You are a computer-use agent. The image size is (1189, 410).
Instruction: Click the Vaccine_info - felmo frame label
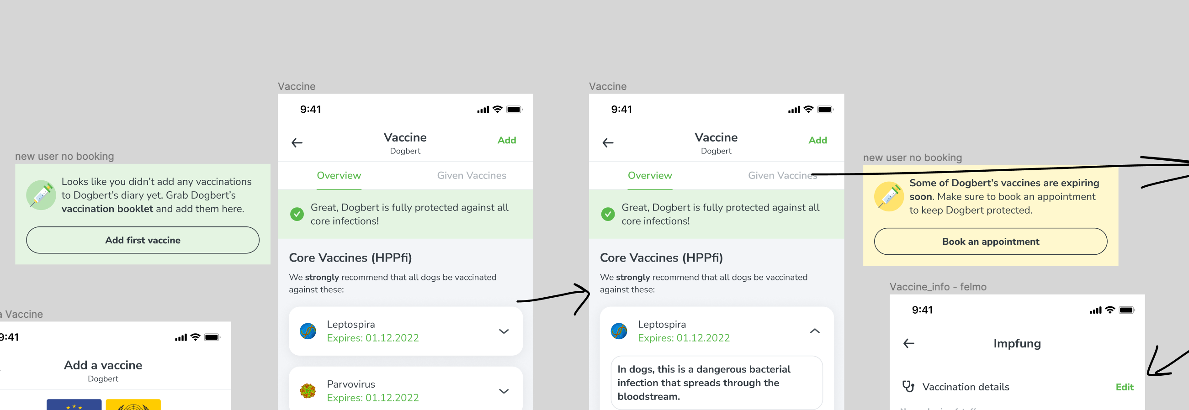[937, 287]
